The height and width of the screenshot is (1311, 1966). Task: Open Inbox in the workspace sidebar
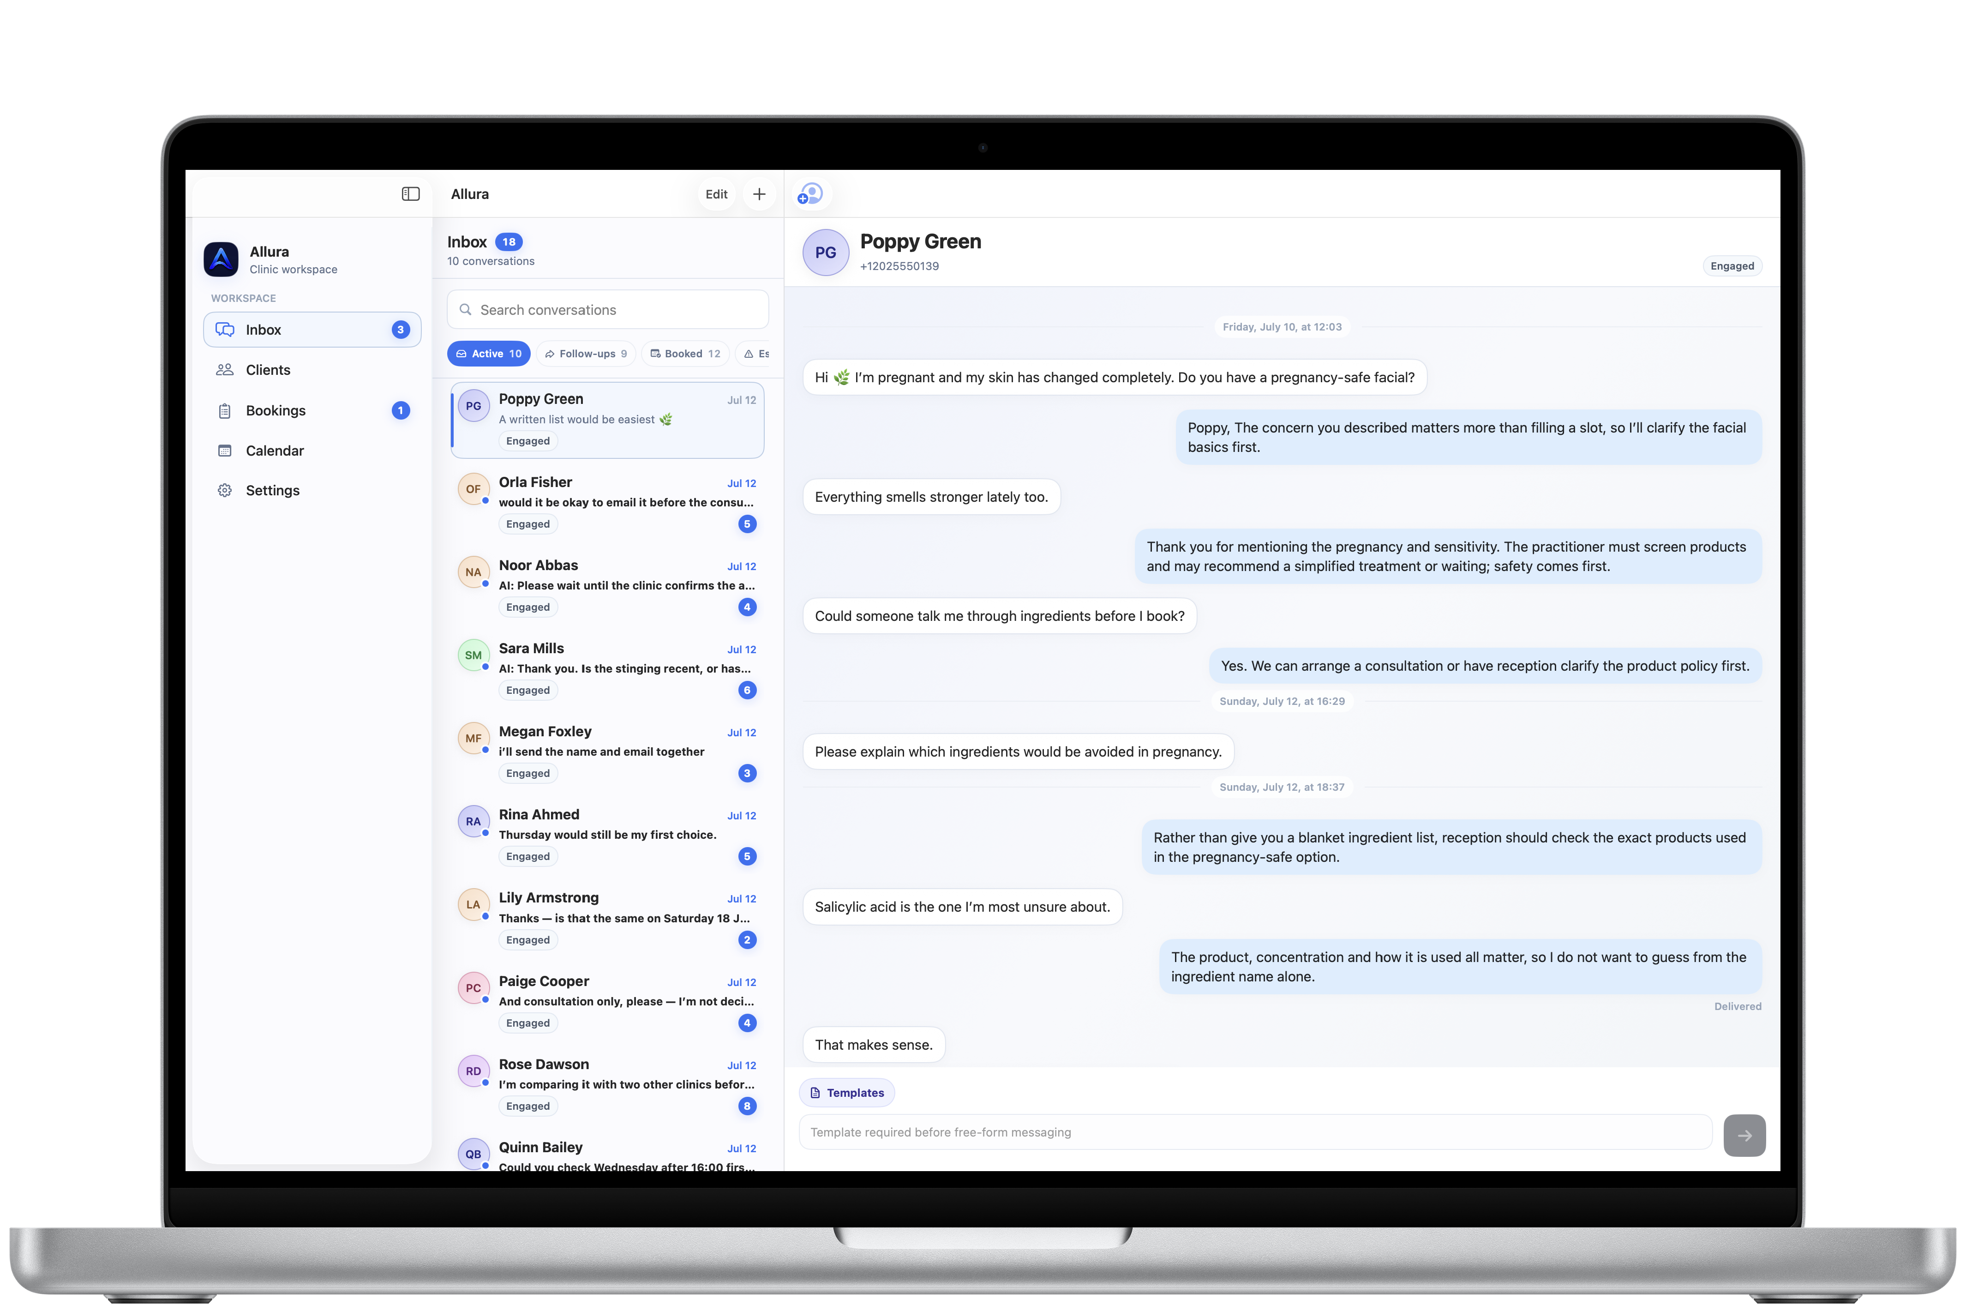312,330
